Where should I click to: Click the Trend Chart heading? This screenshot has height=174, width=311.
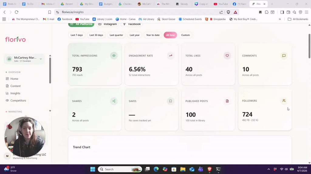(81, 147)
